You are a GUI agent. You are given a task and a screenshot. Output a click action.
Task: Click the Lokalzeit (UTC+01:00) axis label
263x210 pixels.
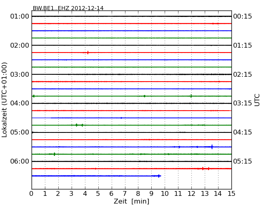(4, 100)
